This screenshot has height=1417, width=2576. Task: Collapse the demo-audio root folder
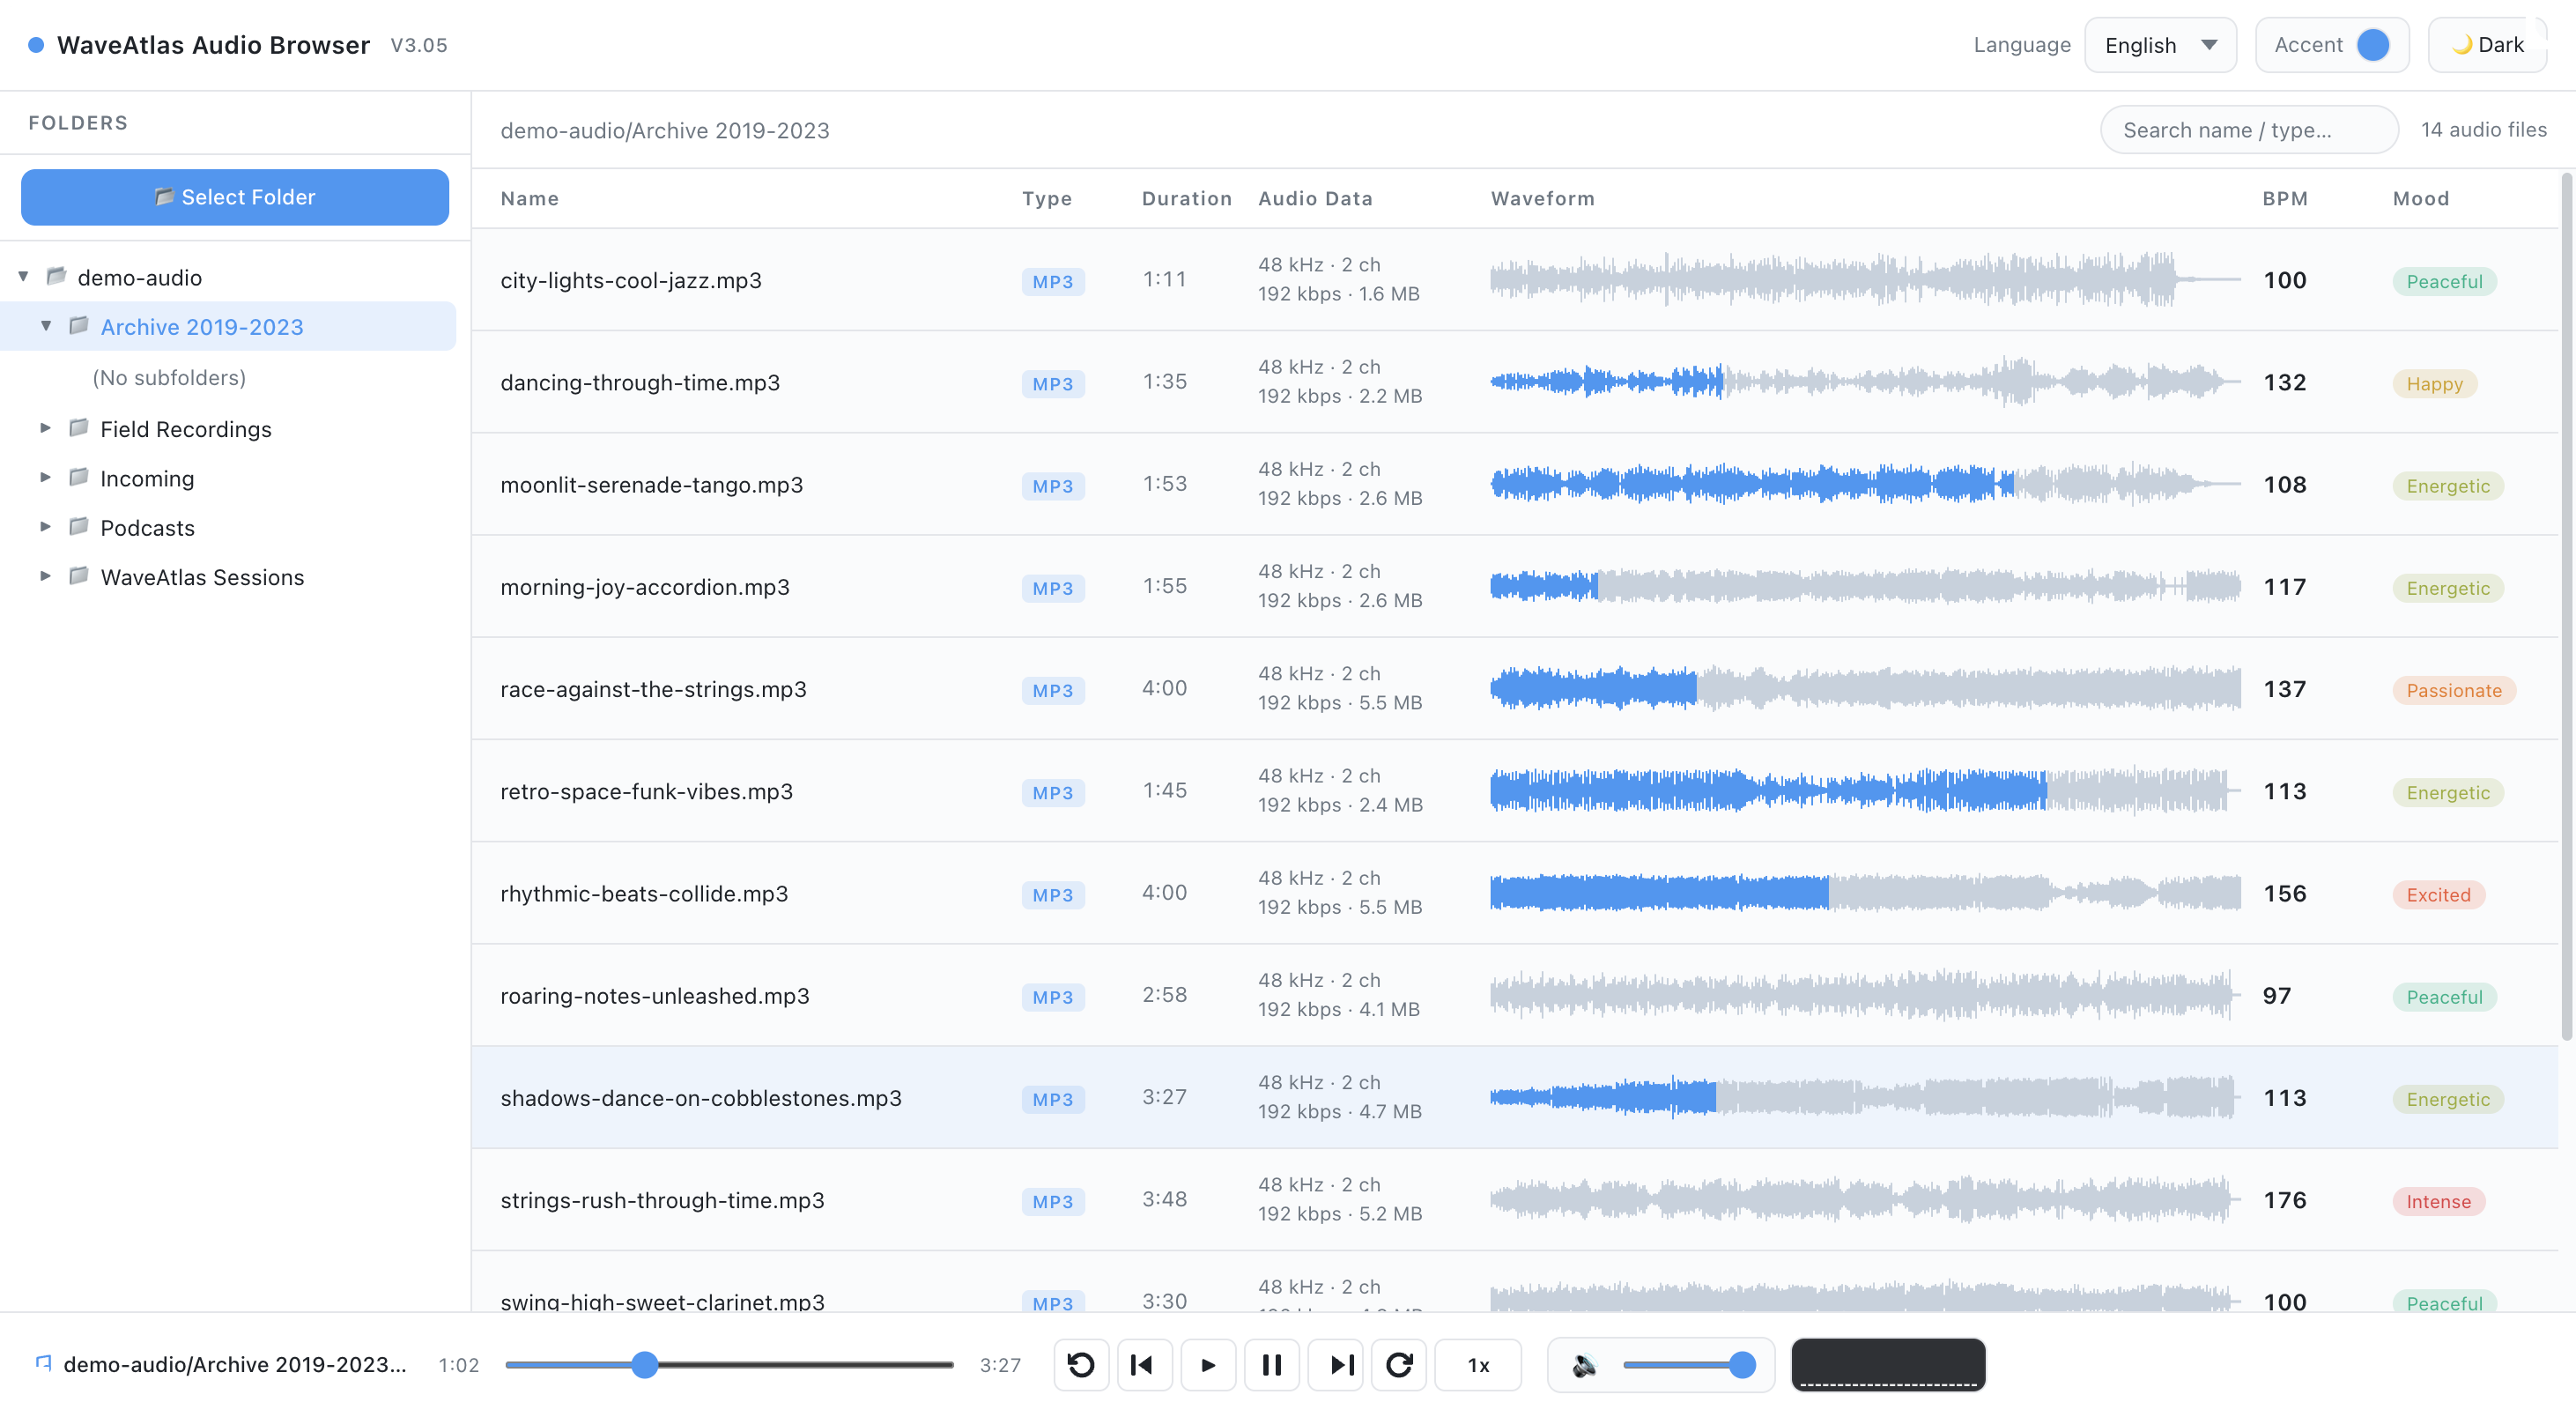[x=23, y=277]
